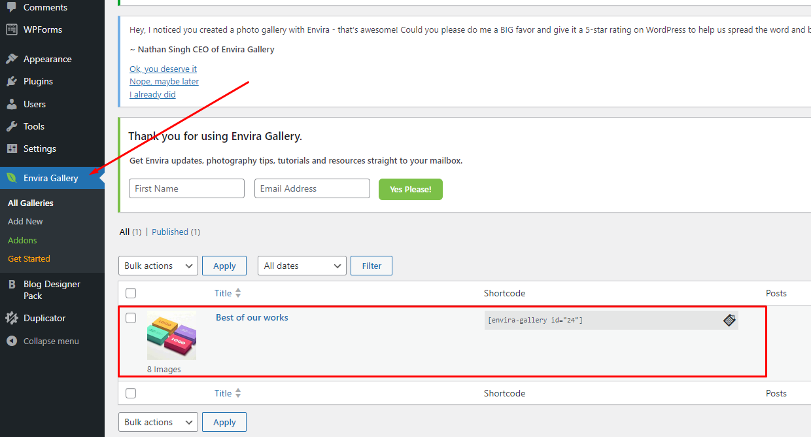Open the Addons submenu item
Viewport: 811px width, 437px height.
[x=22, y=240]
